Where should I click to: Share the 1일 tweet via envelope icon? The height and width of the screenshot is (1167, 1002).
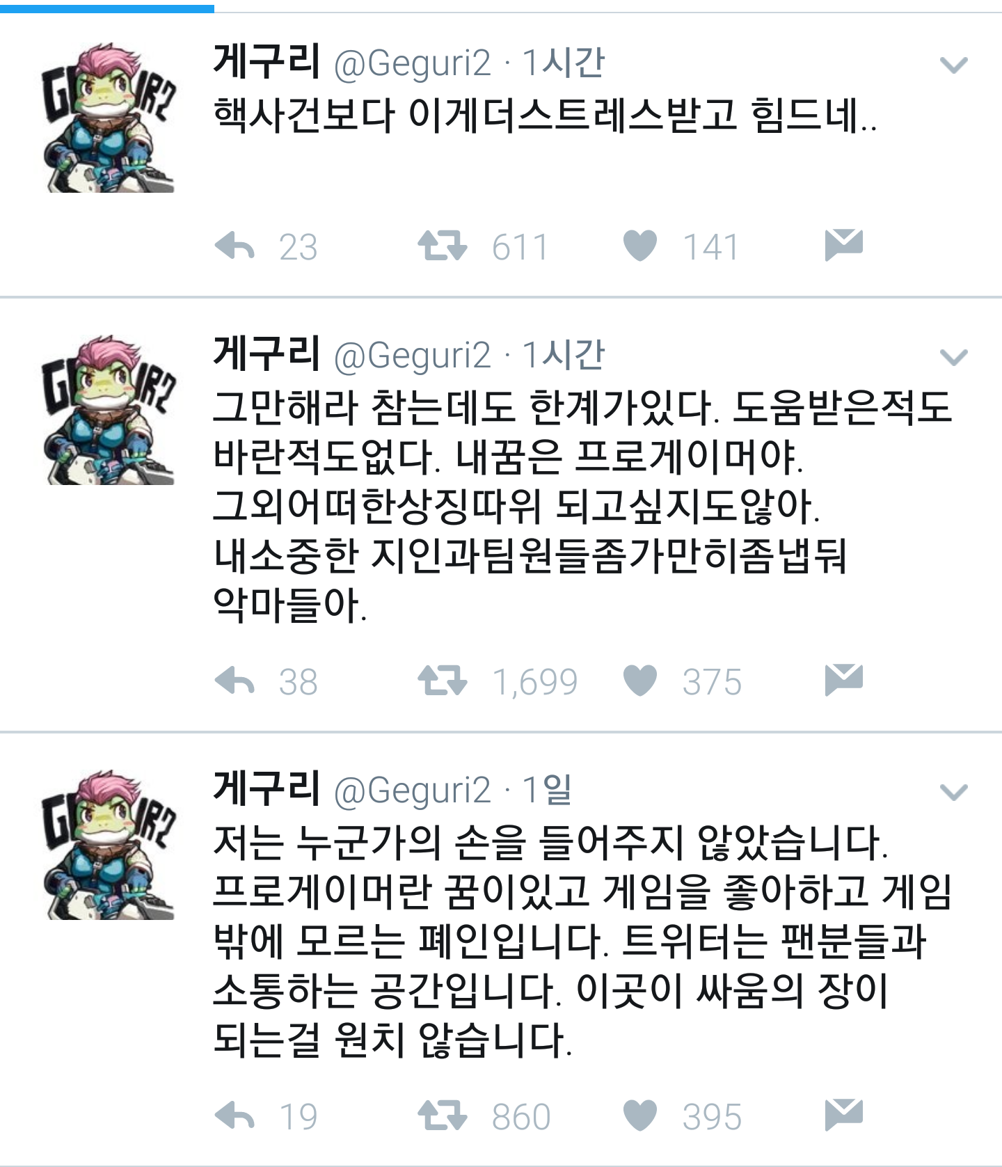pos(844,1116)
